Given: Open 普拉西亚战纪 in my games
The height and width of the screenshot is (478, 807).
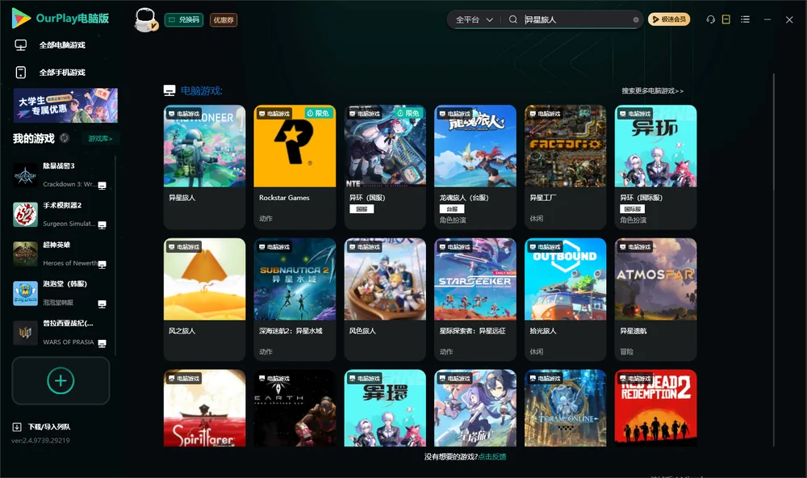Looking at the screenshot, I should [x=60, y=333].
